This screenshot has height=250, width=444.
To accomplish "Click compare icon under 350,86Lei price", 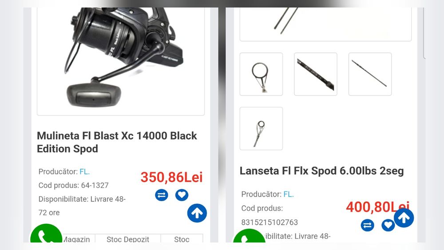I will click(162, 195).
